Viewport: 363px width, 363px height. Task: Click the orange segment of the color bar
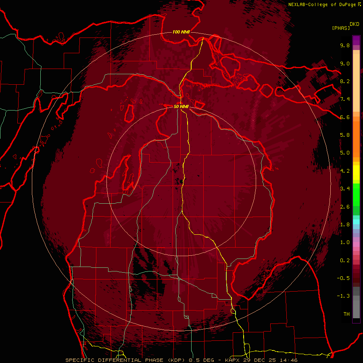356,139
